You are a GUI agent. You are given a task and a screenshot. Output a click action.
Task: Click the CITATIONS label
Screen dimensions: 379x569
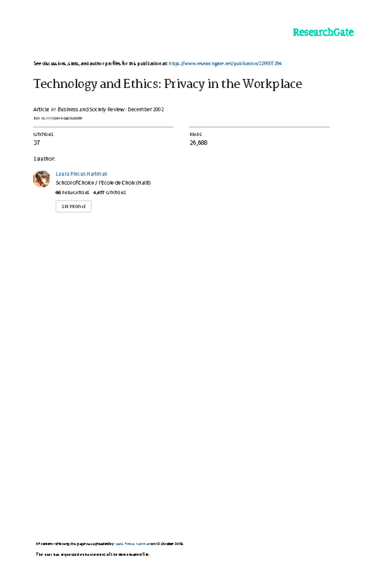43,134
